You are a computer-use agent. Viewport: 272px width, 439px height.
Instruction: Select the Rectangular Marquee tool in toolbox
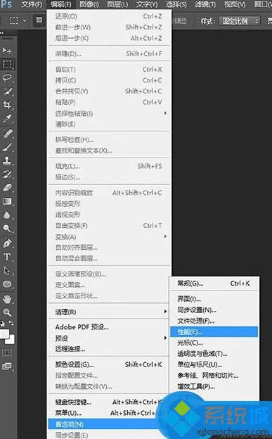7,64
